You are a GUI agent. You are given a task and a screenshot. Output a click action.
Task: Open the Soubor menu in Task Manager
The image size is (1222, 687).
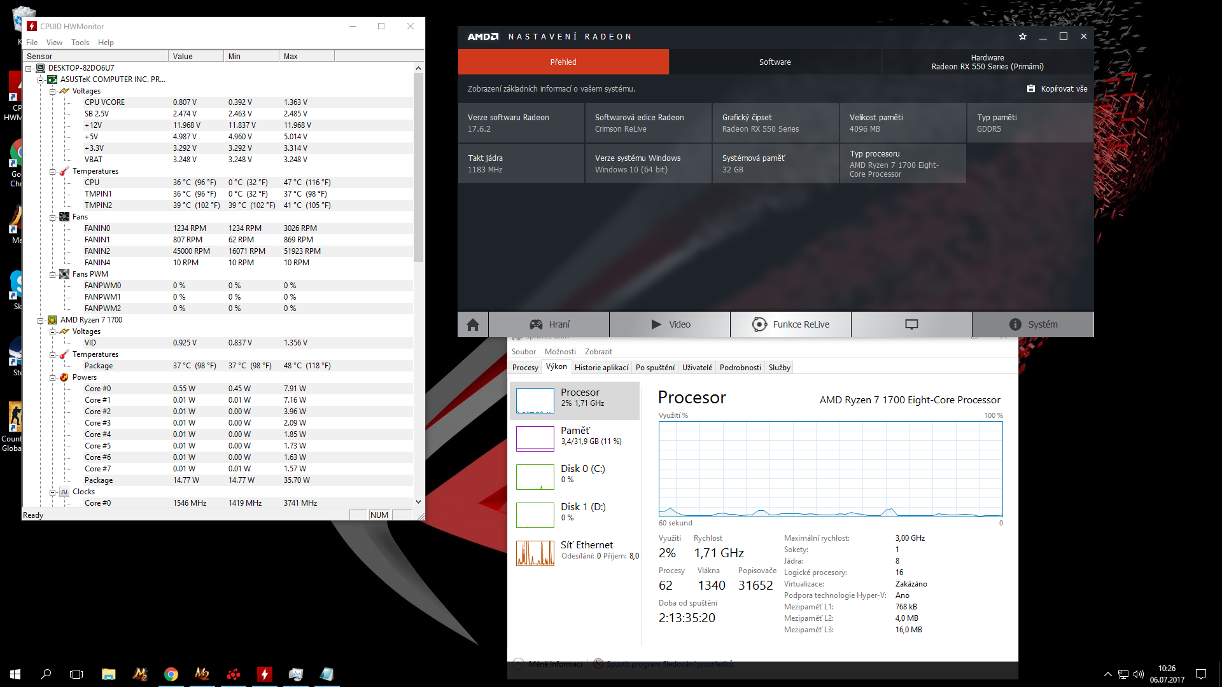pos(524,352)
